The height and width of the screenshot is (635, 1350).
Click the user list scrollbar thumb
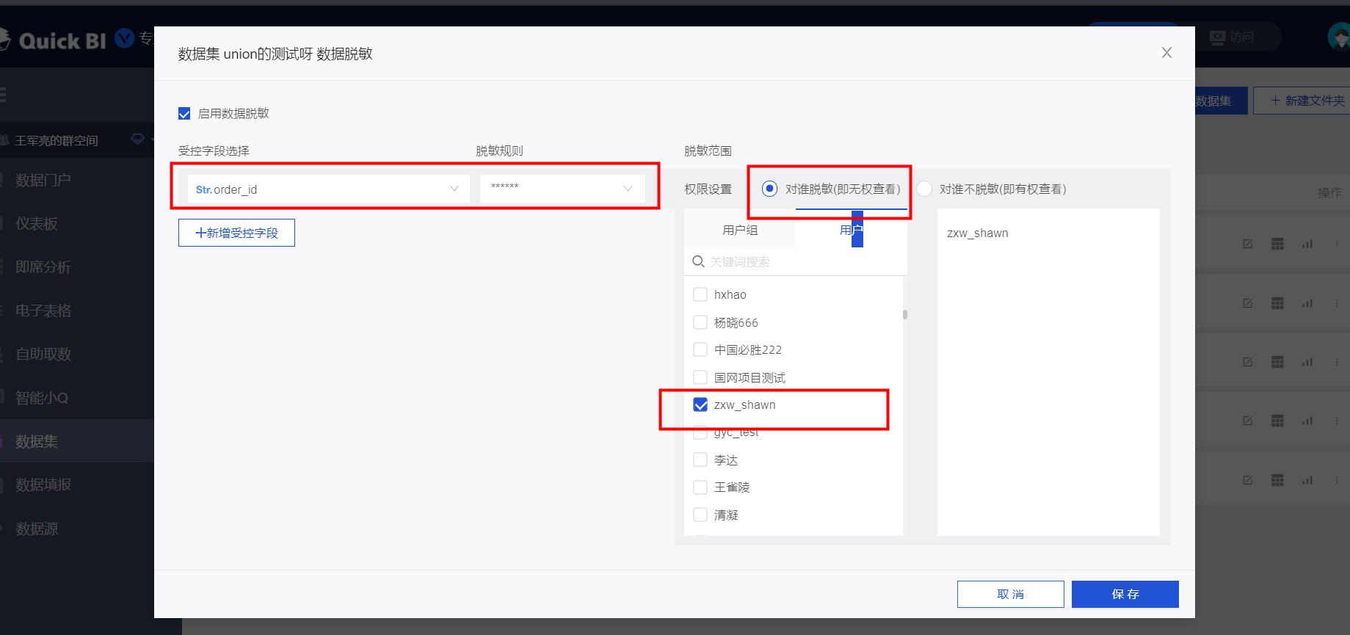point(905,314)
